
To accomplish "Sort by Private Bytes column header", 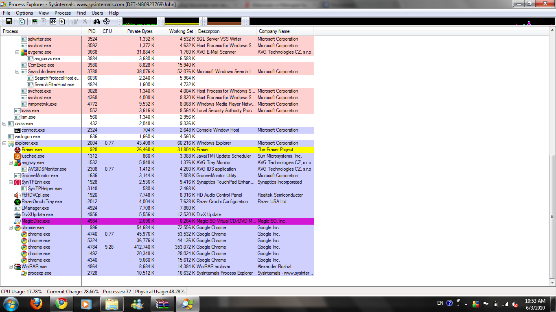I will tap(135, 31).
